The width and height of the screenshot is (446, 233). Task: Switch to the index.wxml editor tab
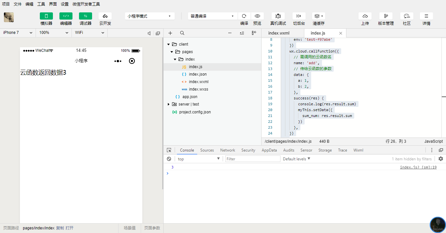click(x=279, y=33)
